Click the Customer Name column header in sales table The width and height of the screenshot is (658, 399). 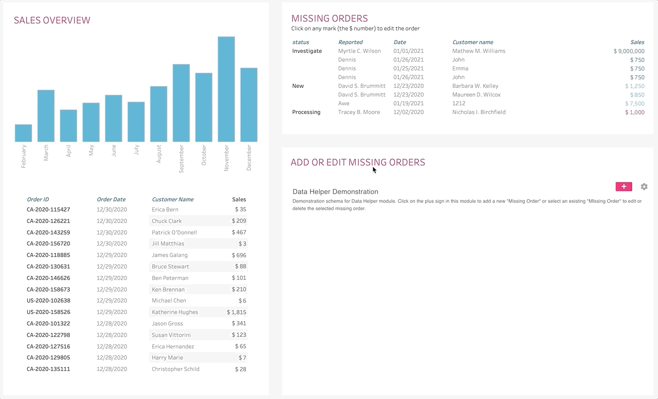(x=173, y=199)
